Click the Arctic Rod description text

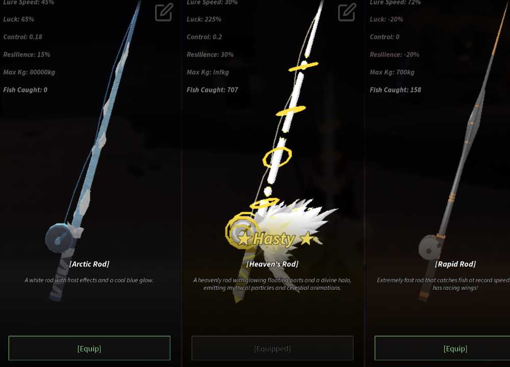(x=89, y=280)
